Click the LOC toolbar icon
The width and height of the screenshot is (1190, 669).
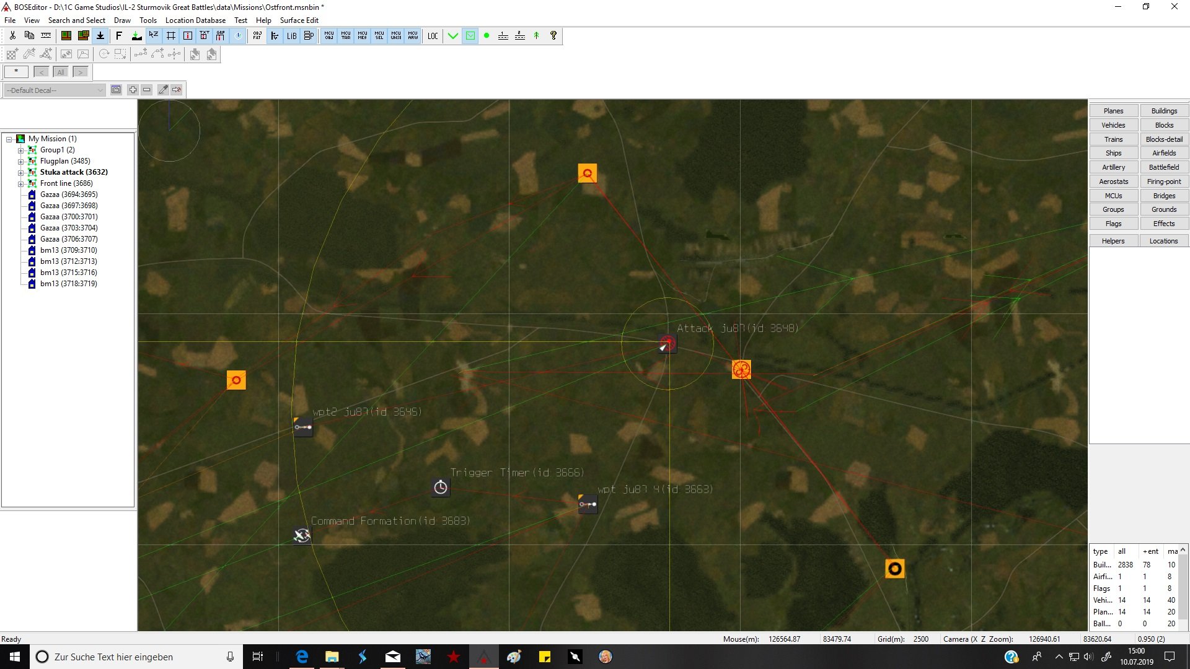[433, 36]
